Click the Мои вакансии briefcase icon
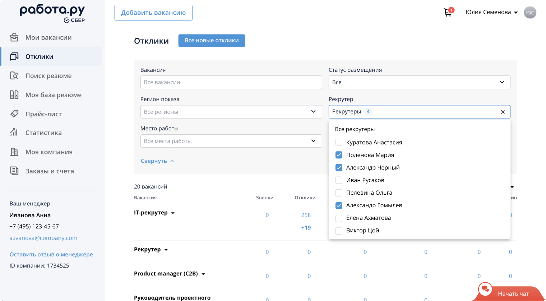Screen dimensions: 546x301 coord(14,37)
